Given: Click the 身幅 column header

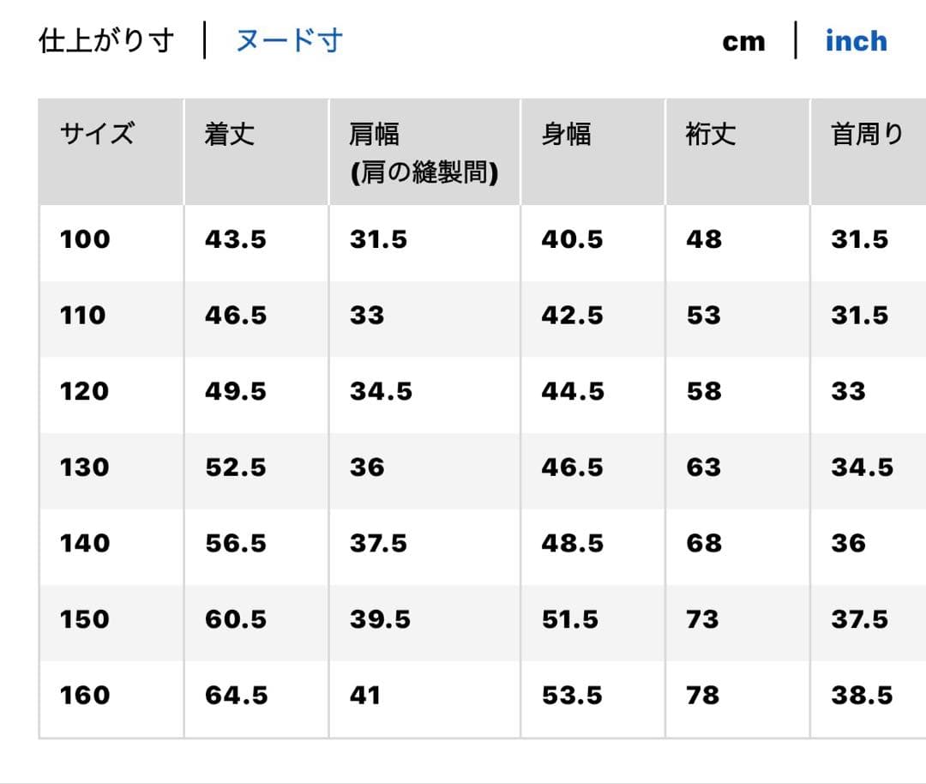Looking at the screenshot, I should point(567,134).
